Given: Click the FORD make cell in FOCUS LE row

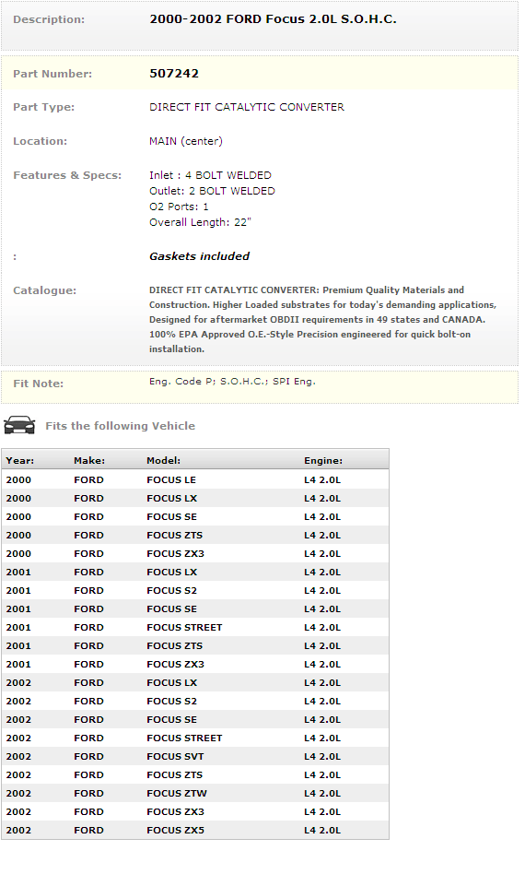Looking at the screenshot, I should click(88, 479).
